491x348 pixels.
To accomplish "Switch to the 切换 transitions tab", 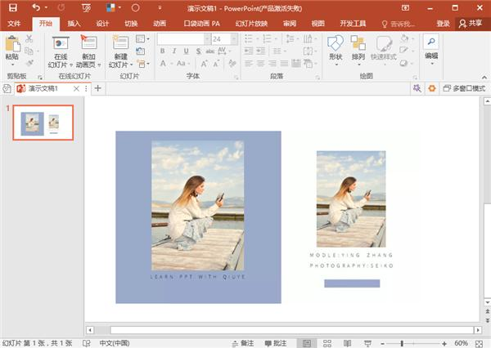I will pyautogui.click(x=131, y=24).
